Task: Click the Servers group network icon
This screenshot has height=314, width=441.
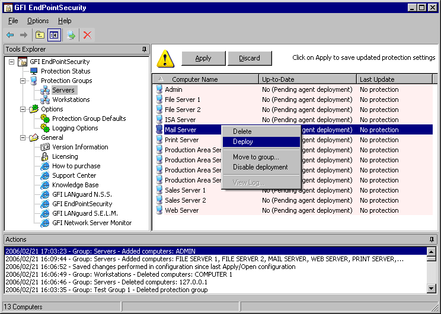Action: tap(44, 90)
